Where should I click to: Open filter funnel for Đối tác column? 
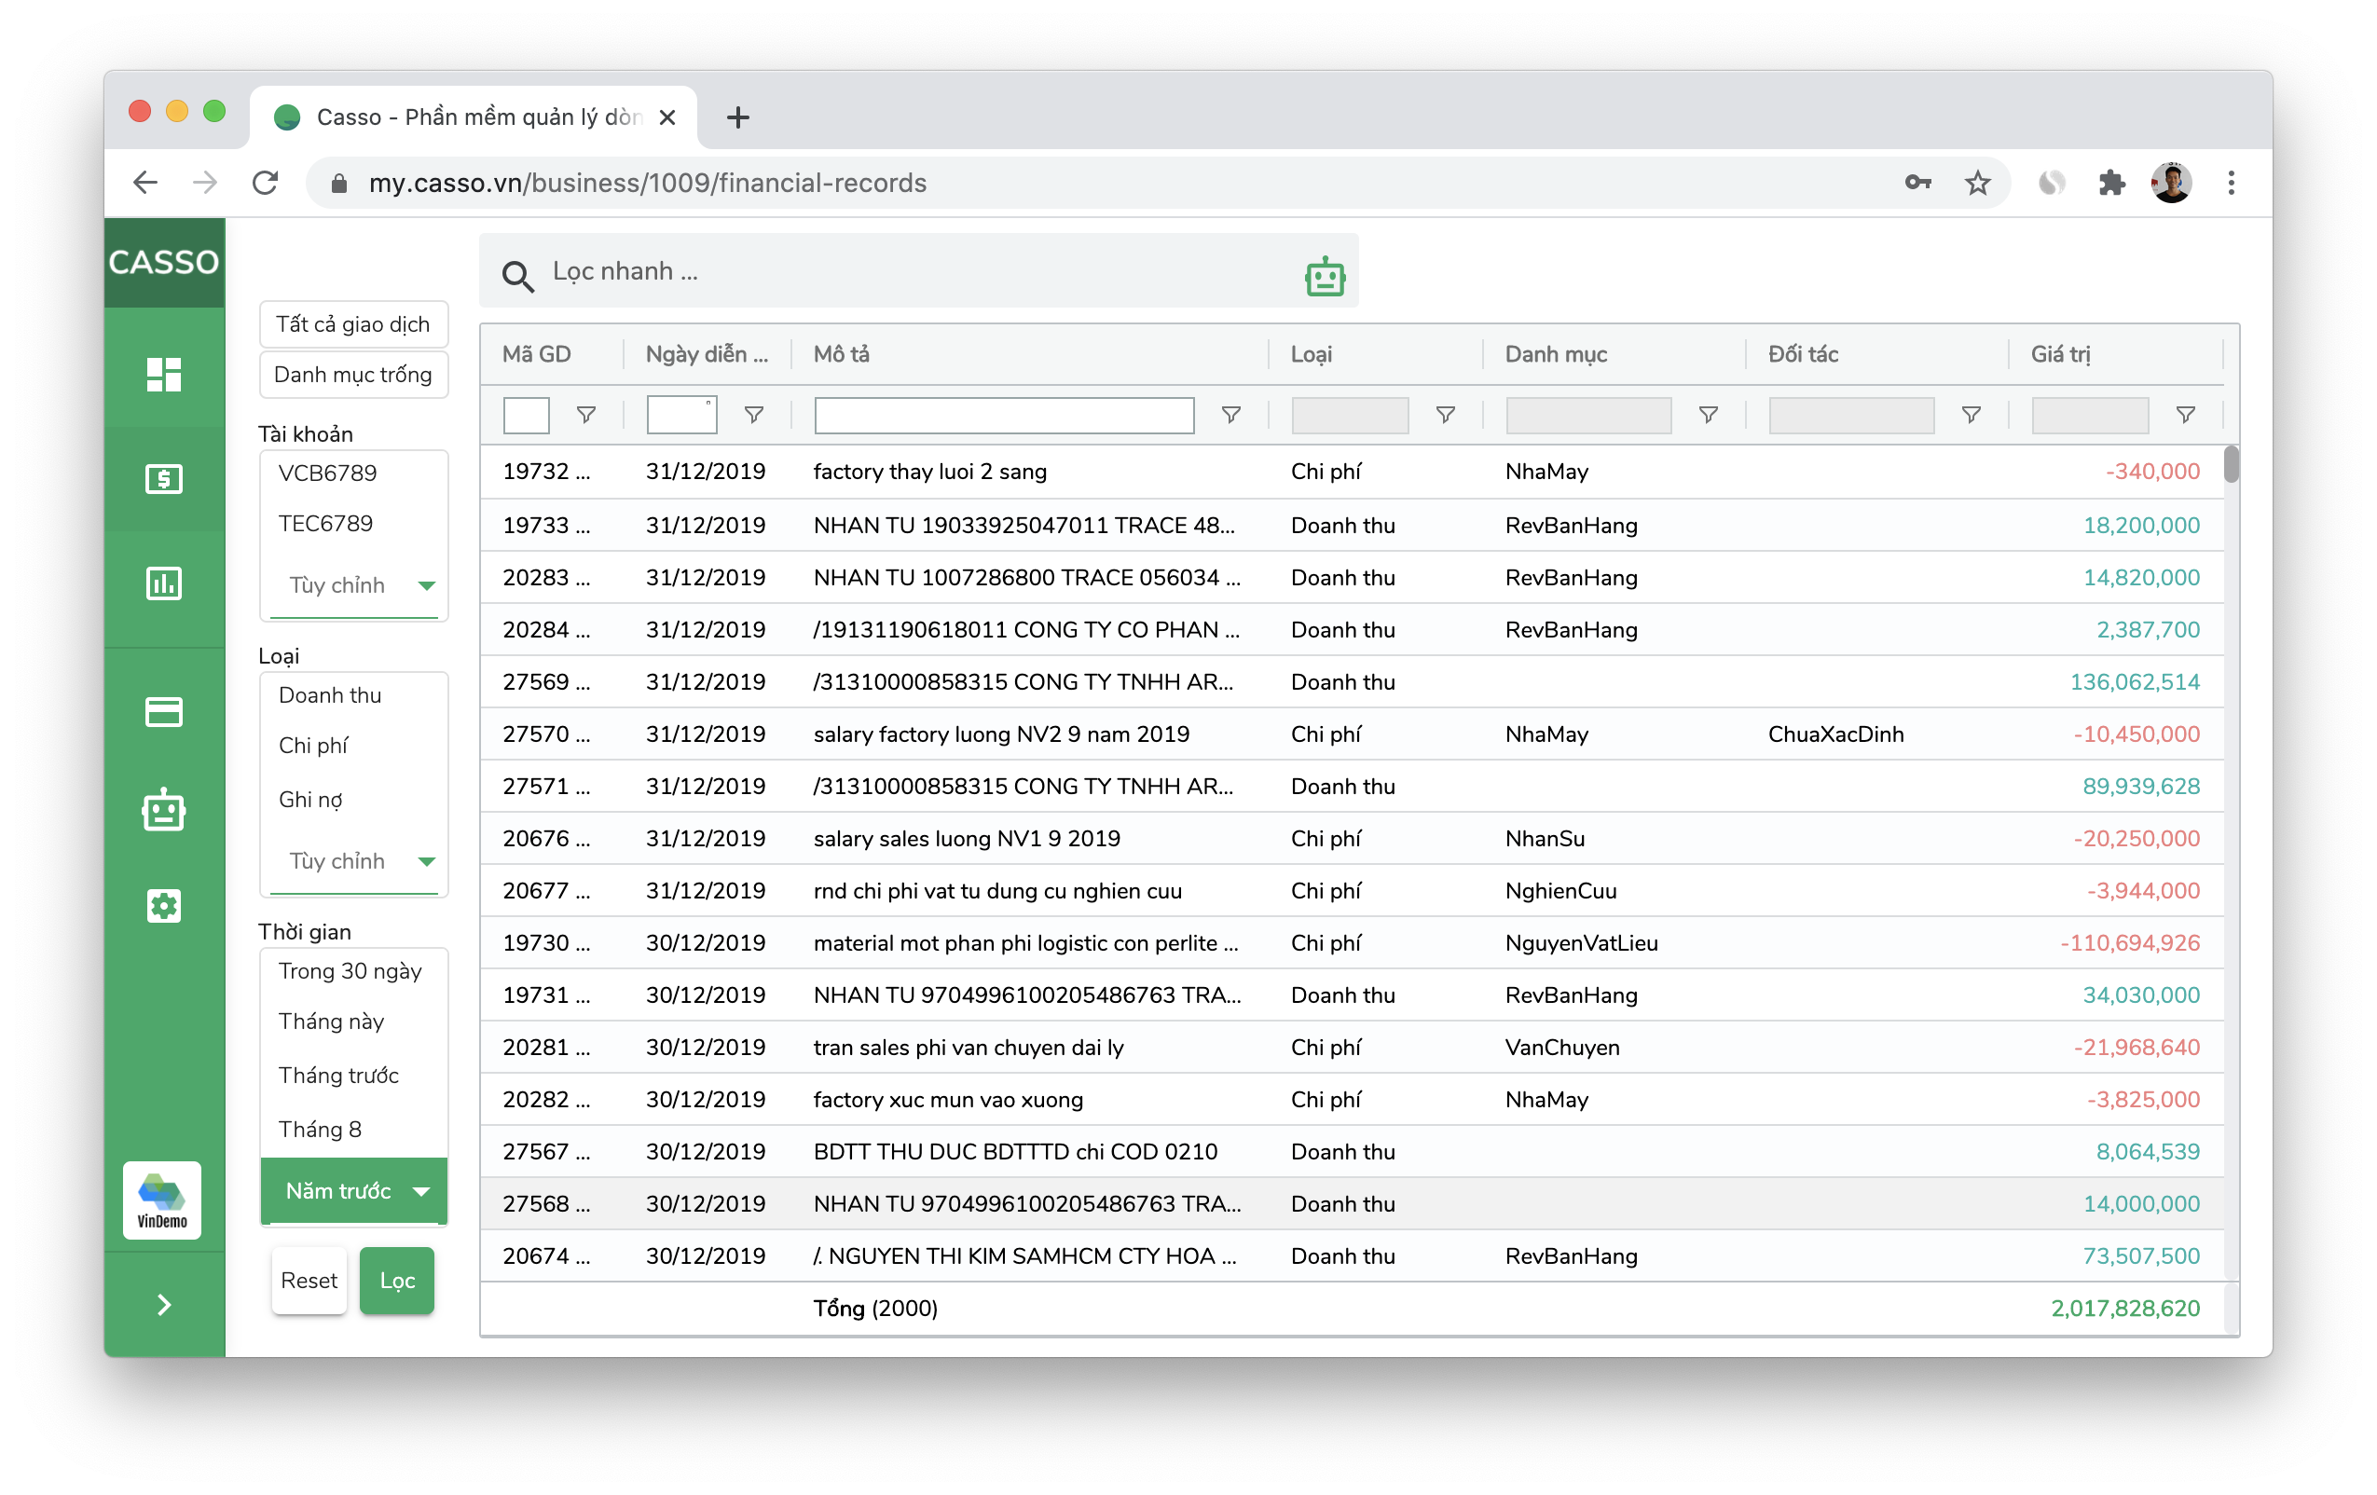(1971, 415)
